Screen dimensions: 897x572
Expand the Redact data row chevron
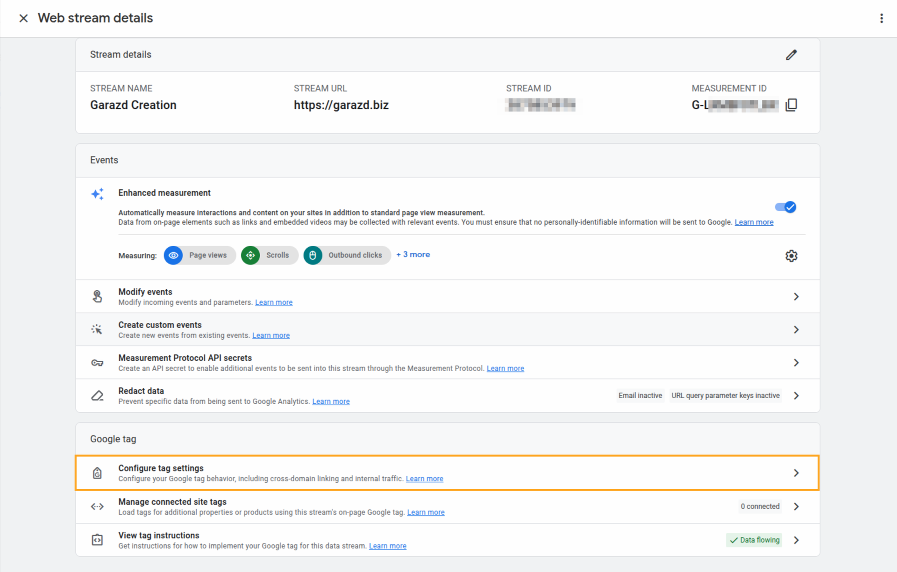[796, 396]
